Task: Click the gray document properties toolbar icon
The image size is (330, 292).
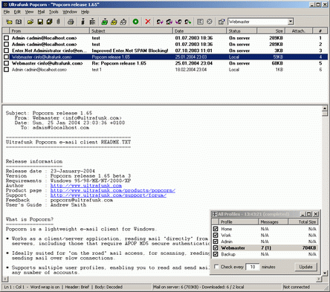Action: pyautogui.click(x=200, y=22)
